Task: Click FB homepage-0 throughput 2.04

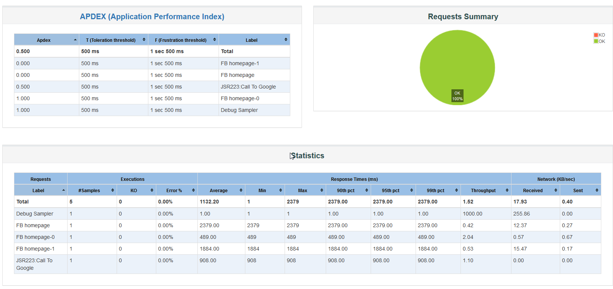Action: click(468, 237)
